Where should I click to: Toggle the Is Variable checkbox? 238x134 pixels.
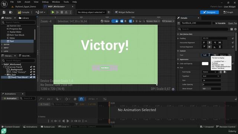pyautogui.click(x=214, y=23)
